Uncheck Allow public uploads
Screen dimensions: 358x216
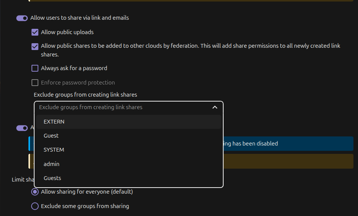[35, 32]
